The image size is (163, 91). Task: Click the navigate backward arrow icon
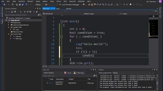click(4, 5)
